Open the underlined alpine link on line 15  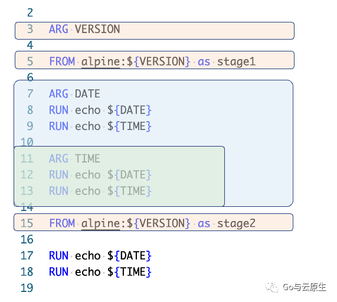click(x=100, y=223)
